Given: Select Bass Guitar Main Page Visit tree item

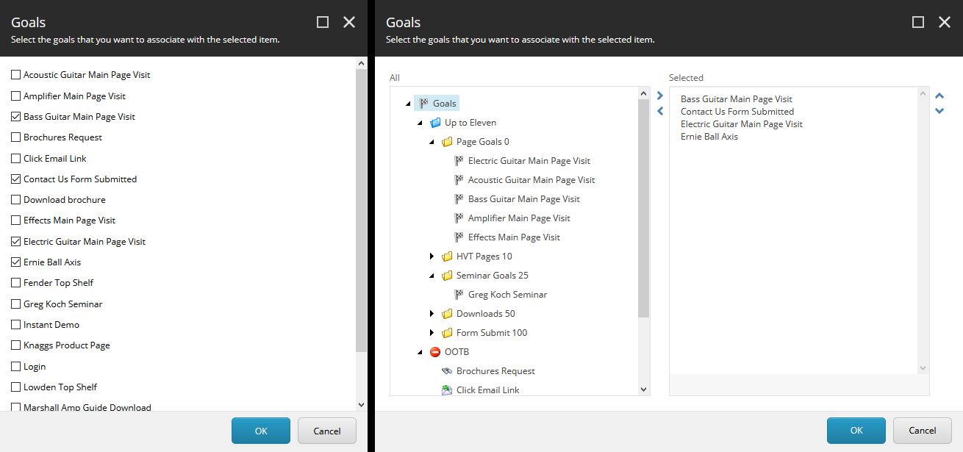Looking at the screenshot, I should pyautogui.click(x=524, y=199).
